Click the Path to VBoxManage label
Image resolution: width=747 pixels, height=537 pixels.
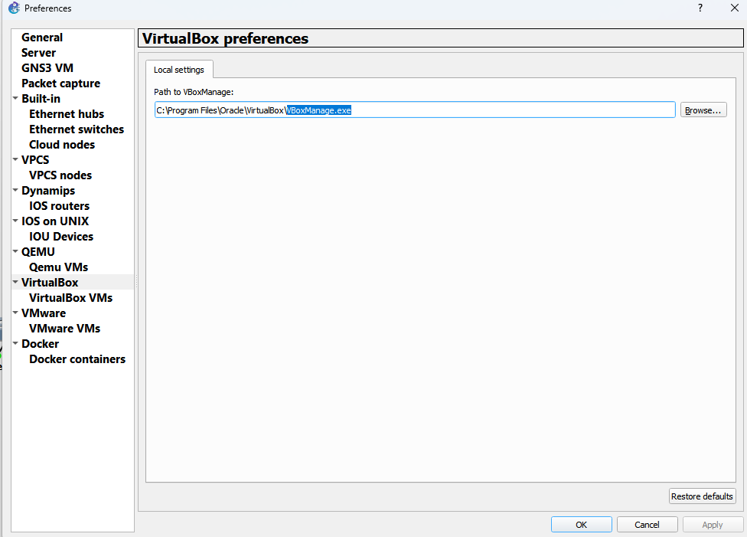coord(194,92)
